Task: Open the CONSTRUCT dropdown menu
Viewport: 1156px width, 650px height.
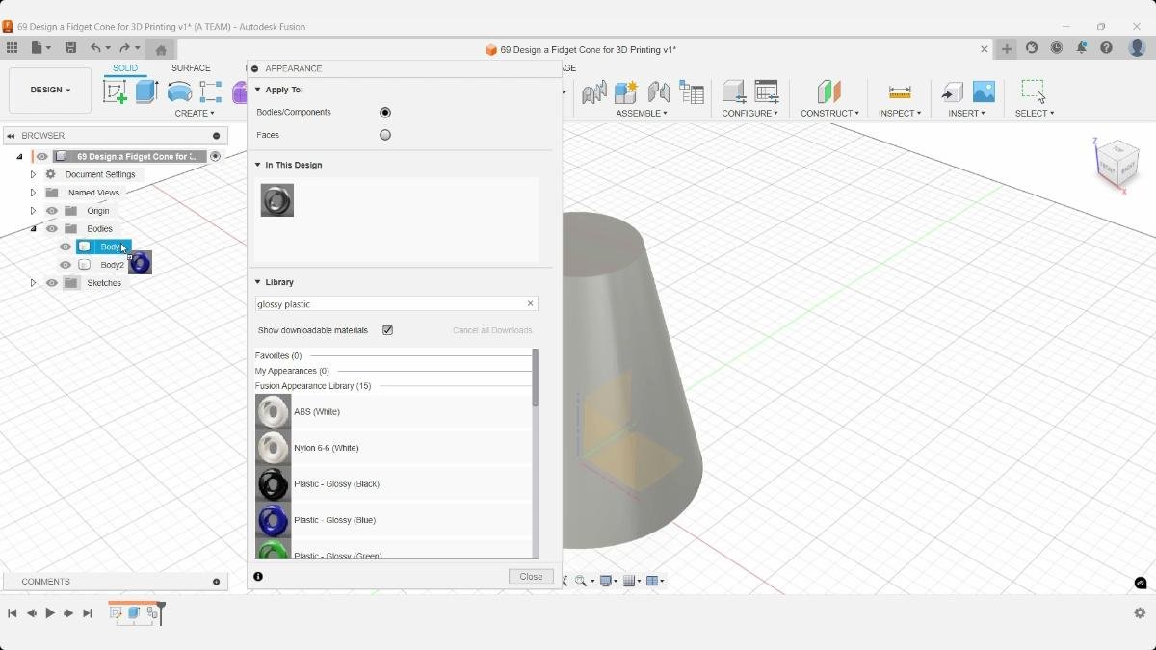Action: pos(829,114)
